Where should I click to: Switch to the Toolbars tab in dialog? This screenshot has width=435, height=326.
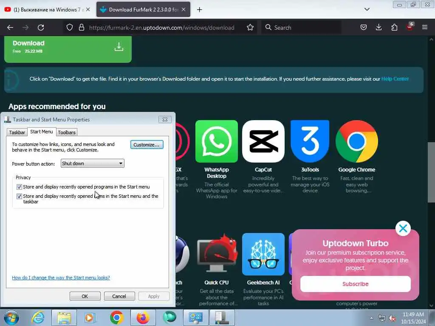pyautogui.click(x=67, y=132)
